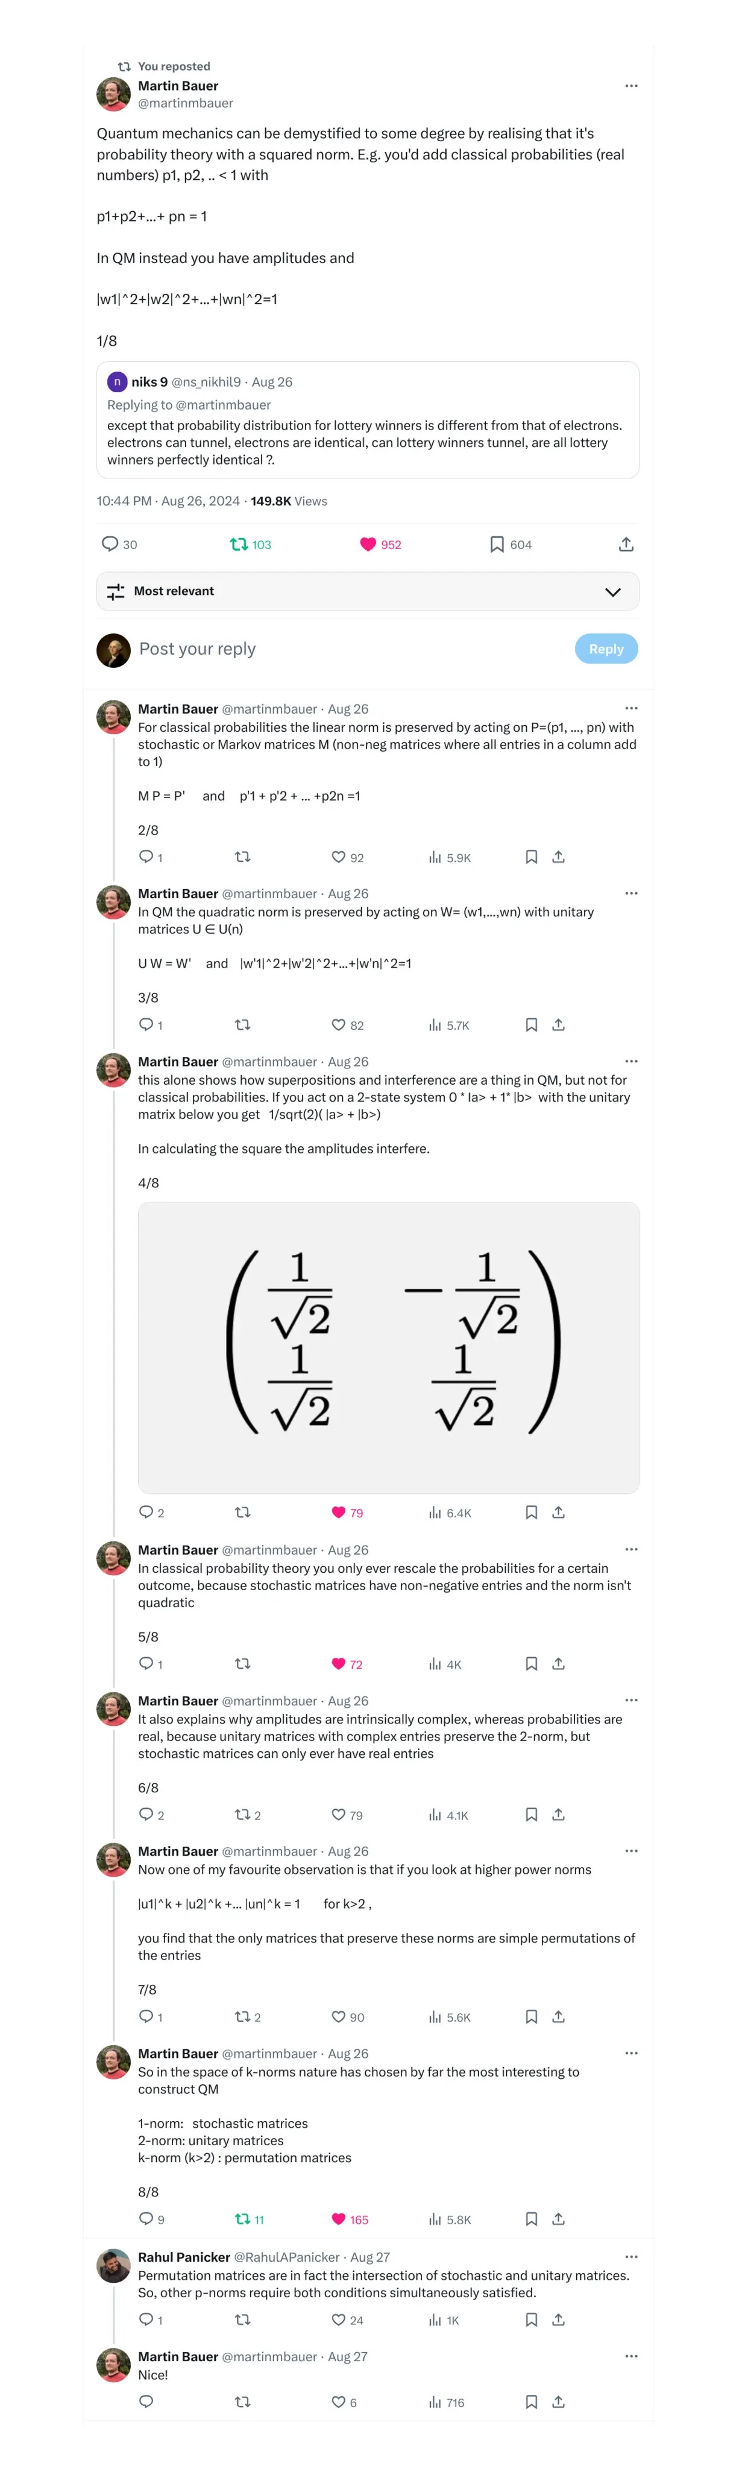Reply to Rahul Panicker's comment
The image size is (748, 2471).
pos(146,2320)
